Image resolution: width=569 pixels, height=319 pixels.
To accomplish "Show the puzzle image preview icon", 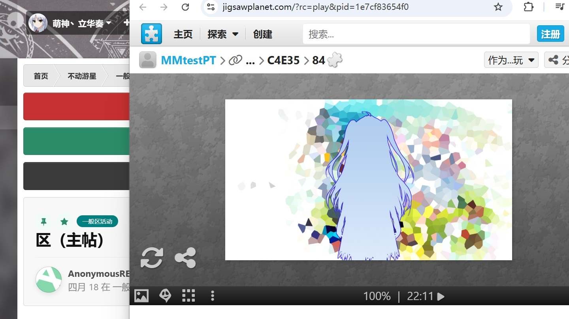I will (x=141, y=295).
